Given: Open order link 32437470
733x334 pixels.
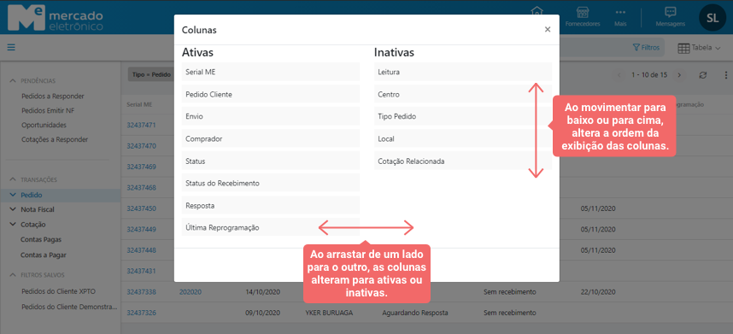Looking at the screenshot, I should pyautogui.click(x=141, y=146).
